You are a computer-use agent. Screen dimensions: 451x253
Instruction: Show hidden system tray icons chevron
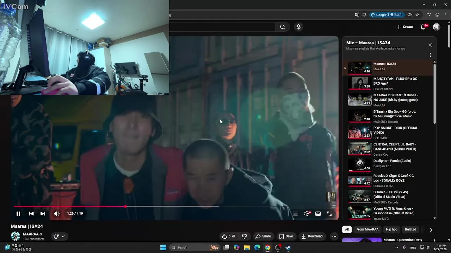tap(397, 247)
